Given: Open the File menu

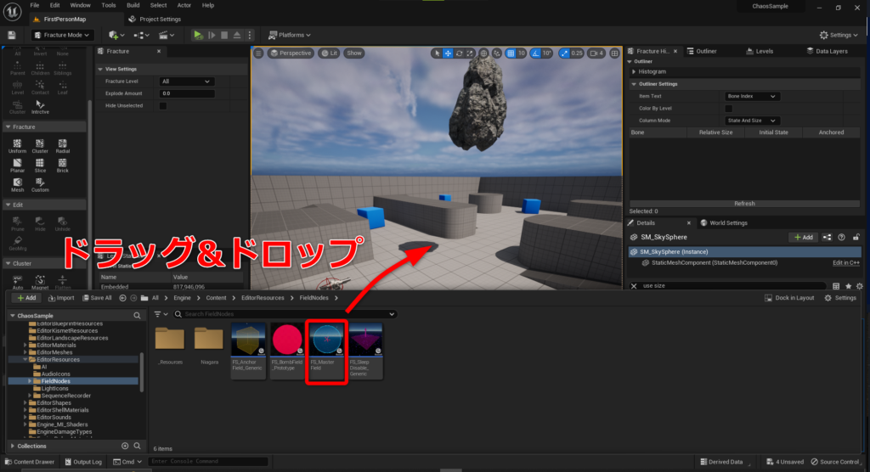Looking at the screenshot, I should (x=34, y=5).
